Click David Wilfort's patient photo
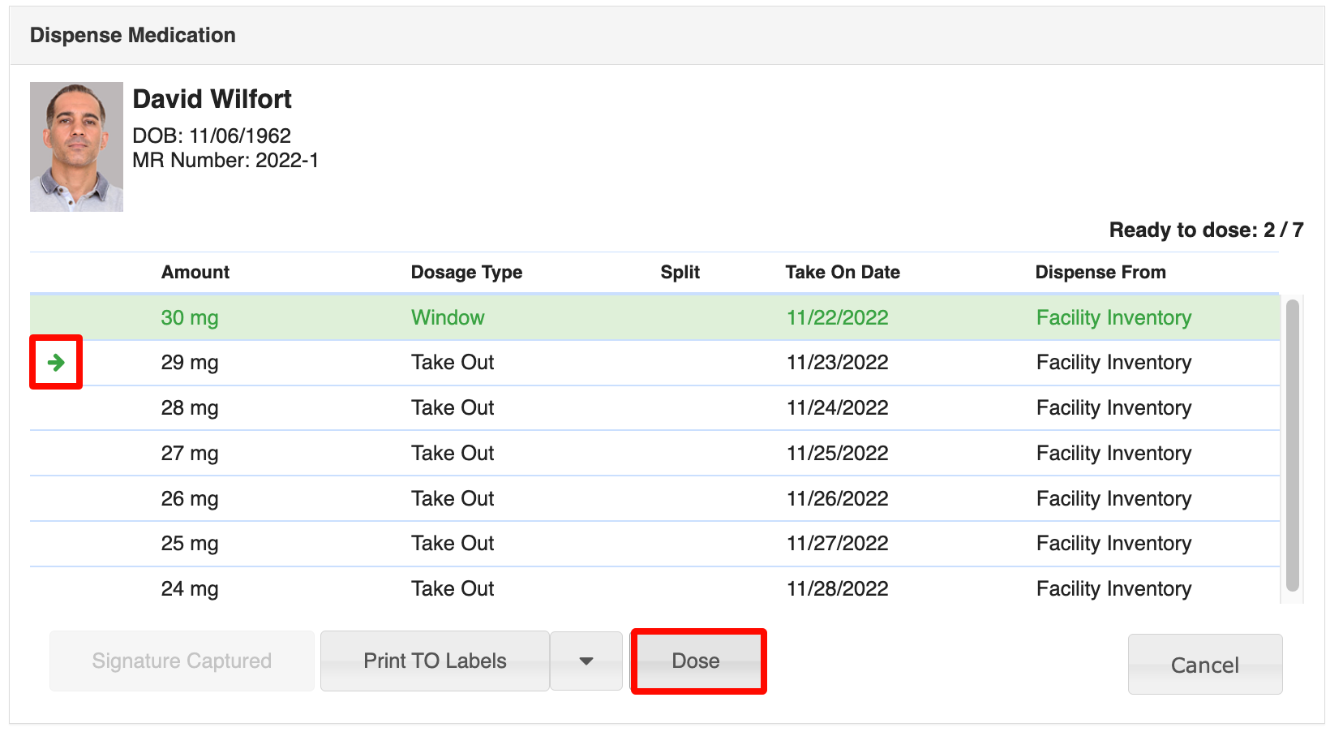The image size is (1330, 732). click(x=76, y=147)
